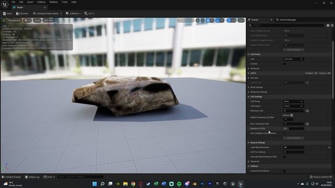Click Lit view mode button
The height and width of the screenshot is (188, 335).
28,20
